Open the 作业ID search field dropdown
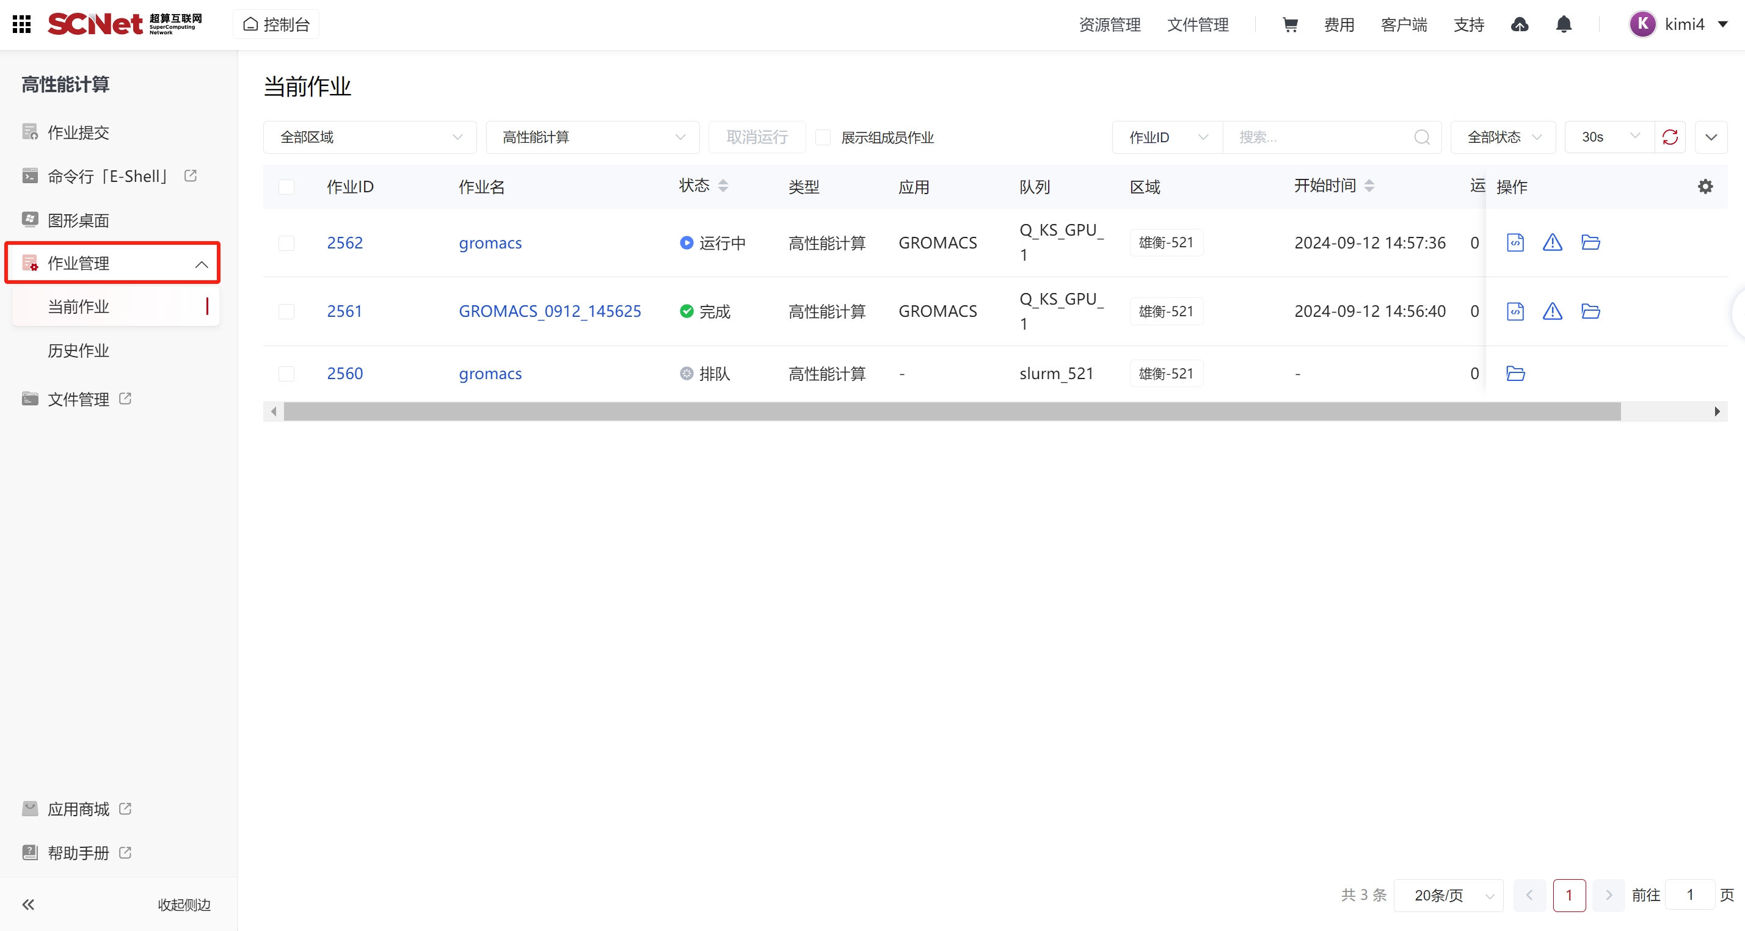Viewport: 1745px width, 931px height. click(1167, 137)
